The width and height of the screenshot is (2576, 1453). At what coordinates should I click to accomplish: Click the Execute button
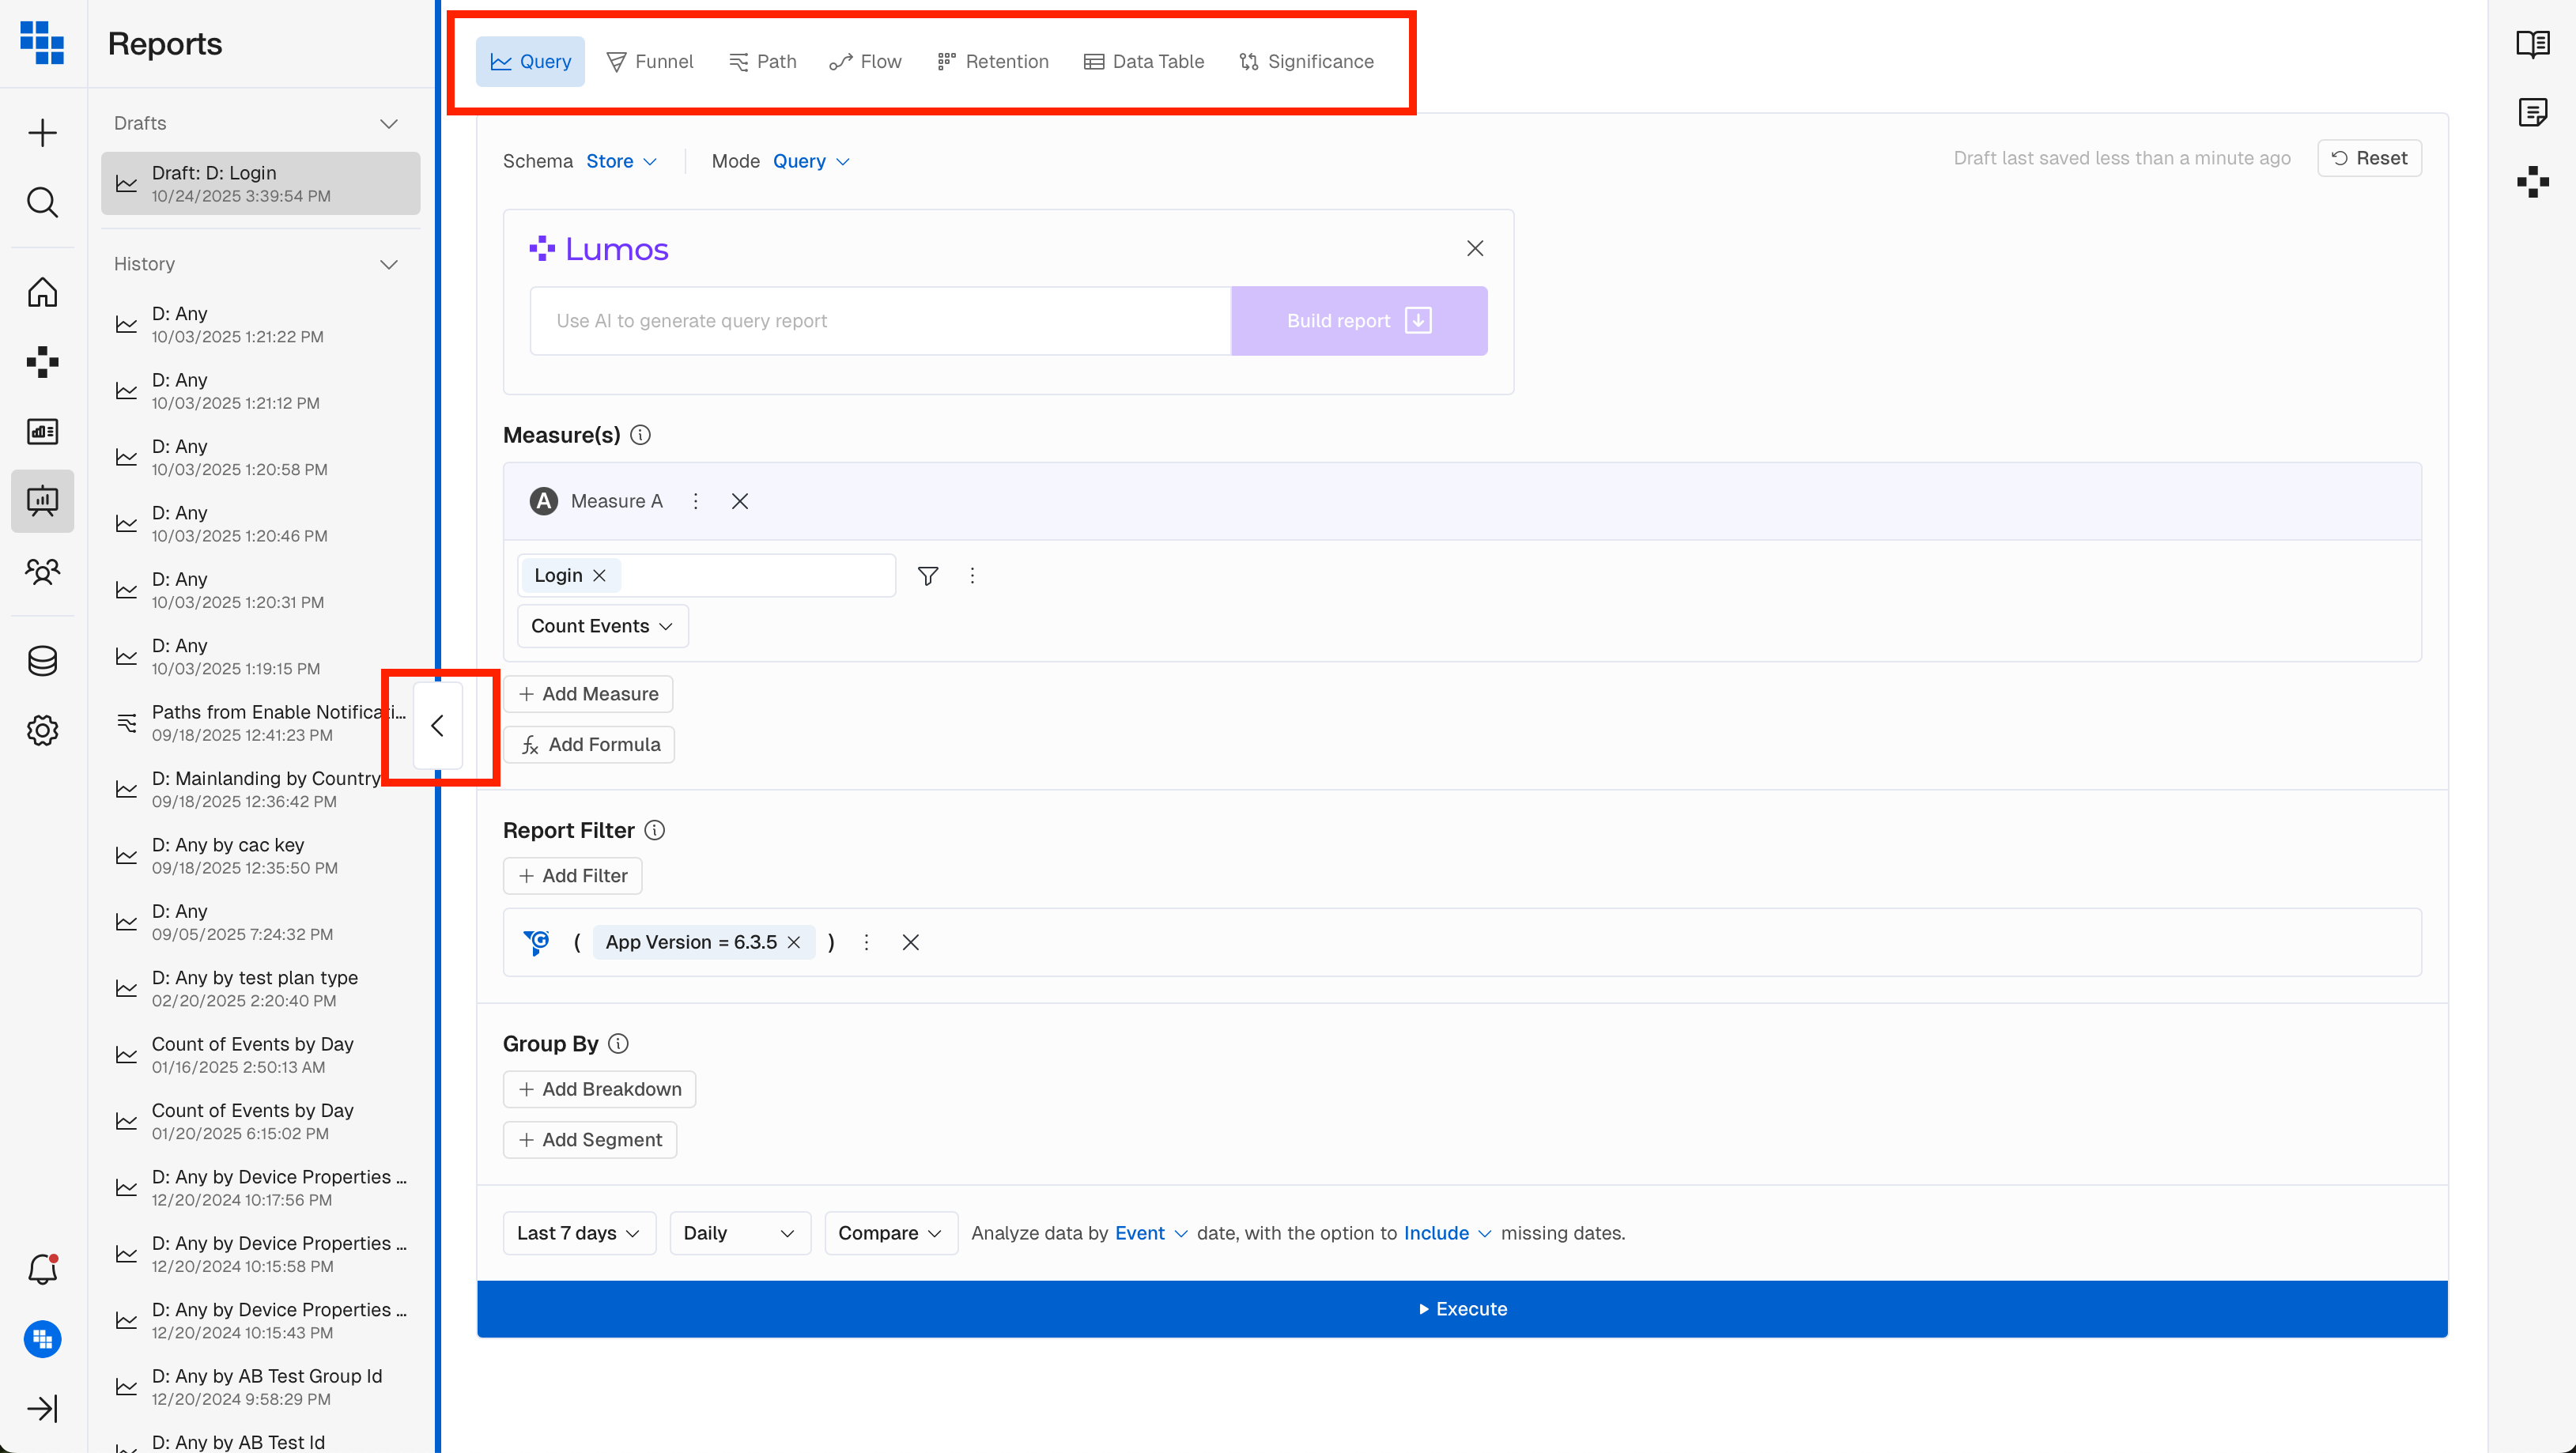point(1462,1309)
